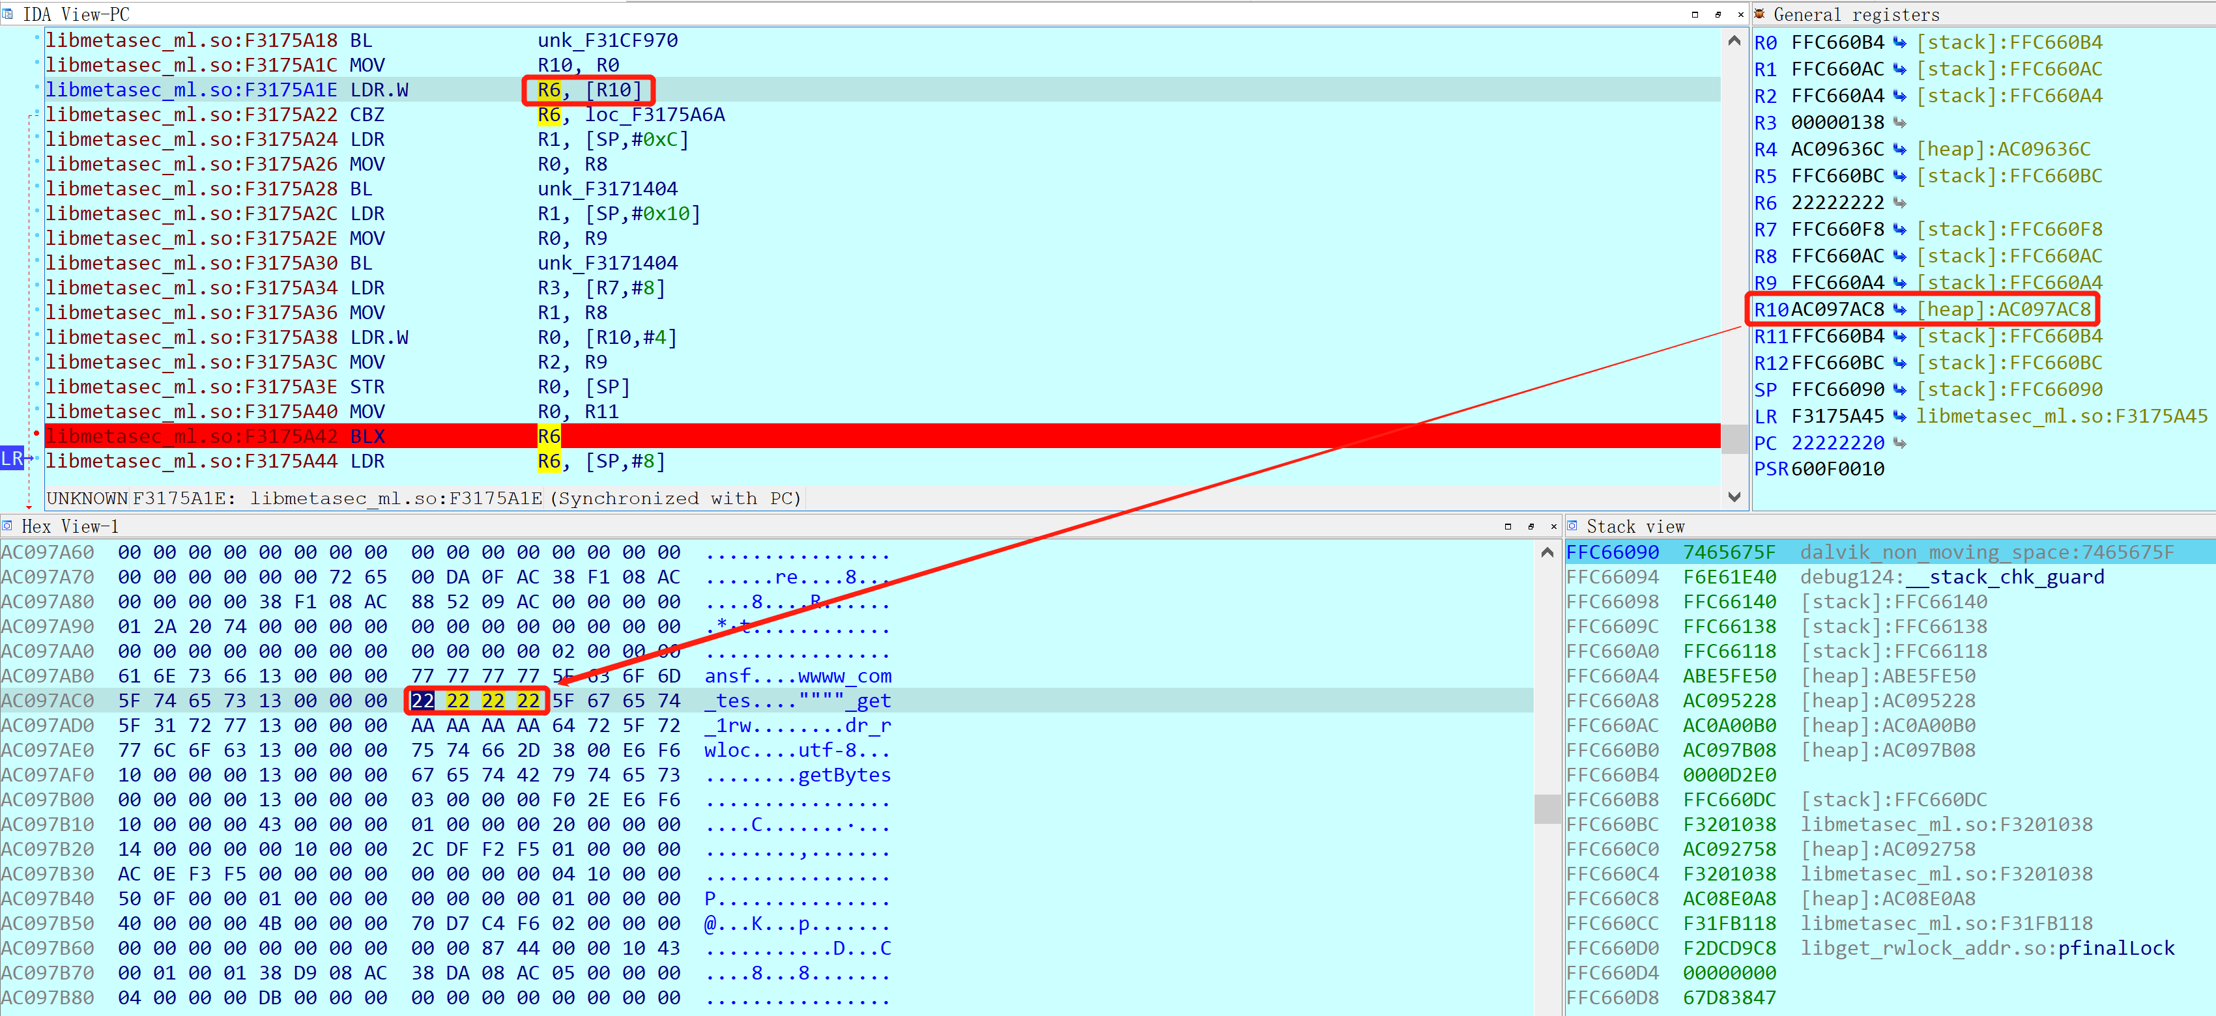This screenshot has height=1016, width=2216.
Task: Maximize the Hex View-1 pane
Action: point(1508,526)
